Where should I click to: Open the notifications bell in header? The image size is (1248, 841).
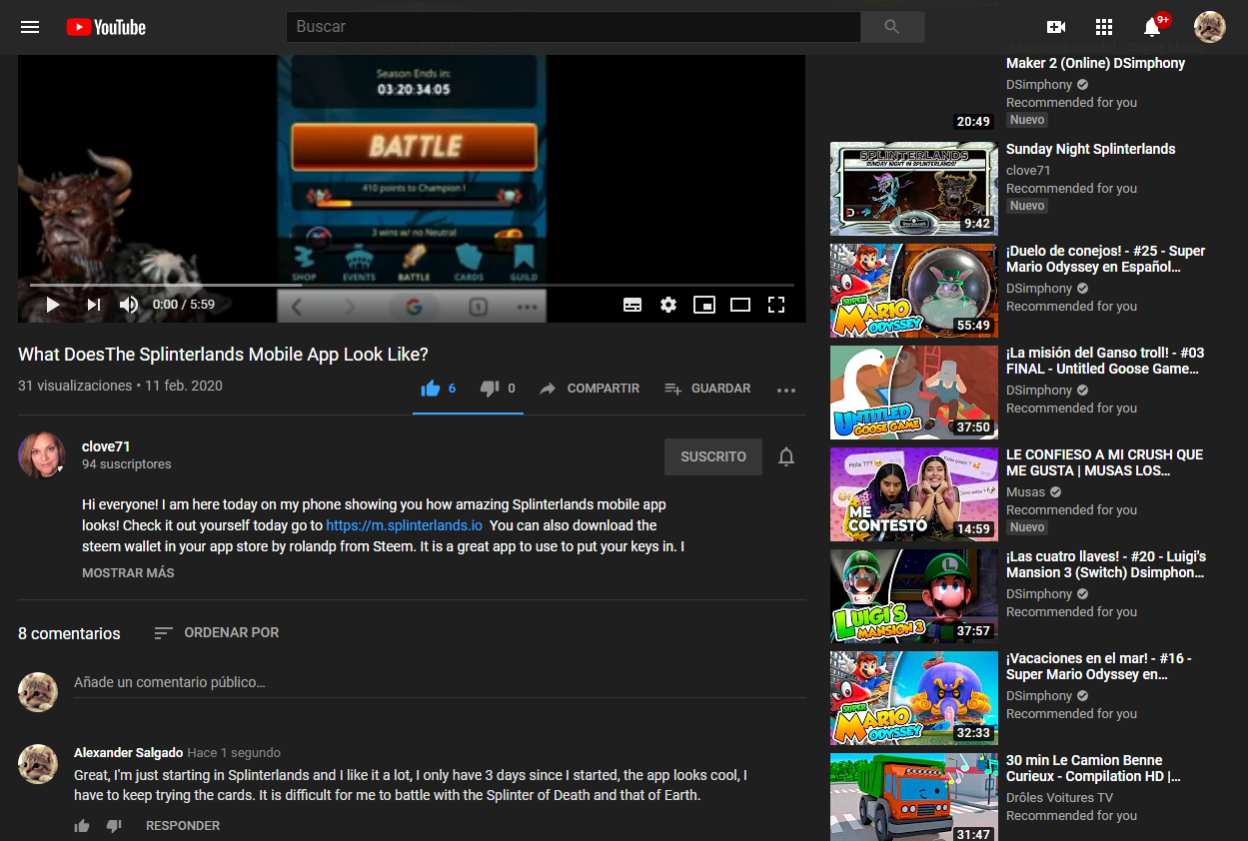(1152, 27)
